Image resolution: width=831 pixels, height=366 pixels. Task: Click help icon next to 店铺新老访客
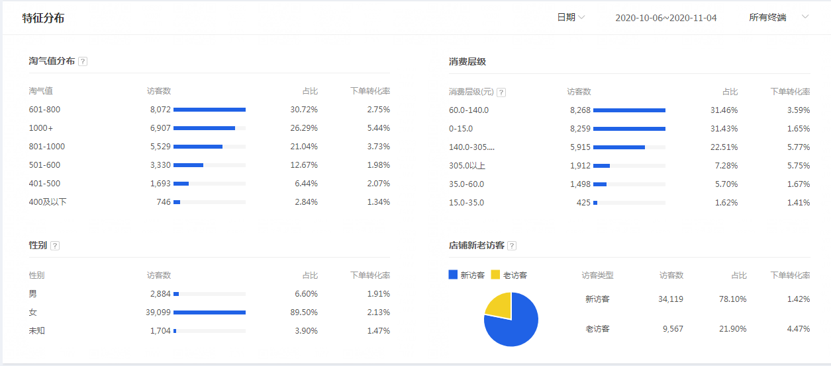(512, 246)
